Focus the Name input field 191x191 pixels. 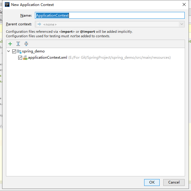110,15
